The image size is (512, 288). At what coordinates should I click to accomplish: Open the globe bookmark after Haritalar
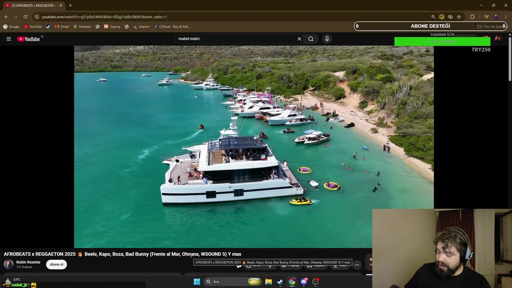pyautogui.click(x=98, y=27)
